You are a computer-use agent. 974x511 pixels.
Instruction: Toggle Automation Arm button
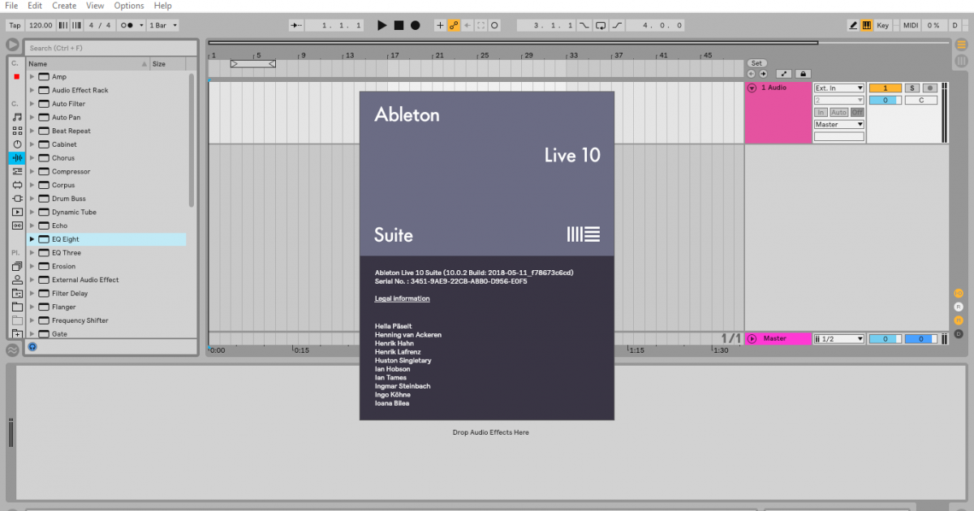coord(454,25)
